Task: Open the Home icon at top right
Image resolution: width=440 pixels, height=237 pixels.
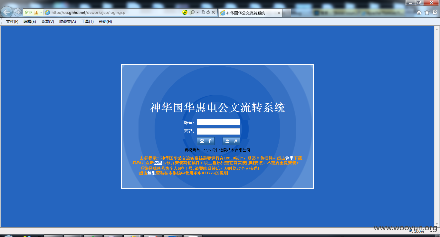Action: pyautogui.click(x=419, y=12)
